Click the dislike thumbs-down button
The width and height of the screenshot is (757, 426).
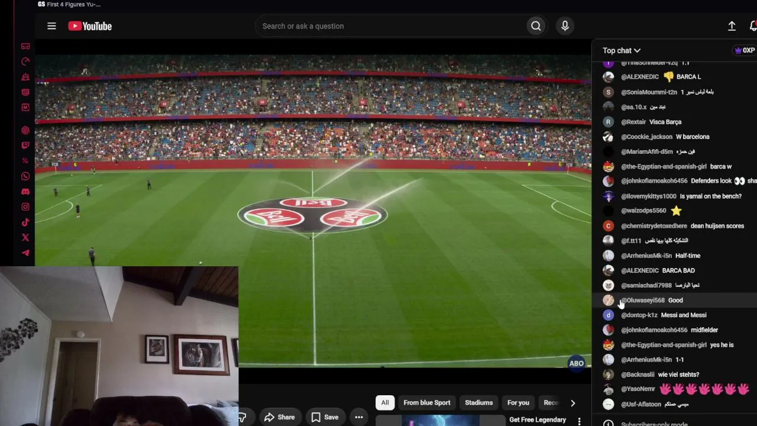point(242,417)
